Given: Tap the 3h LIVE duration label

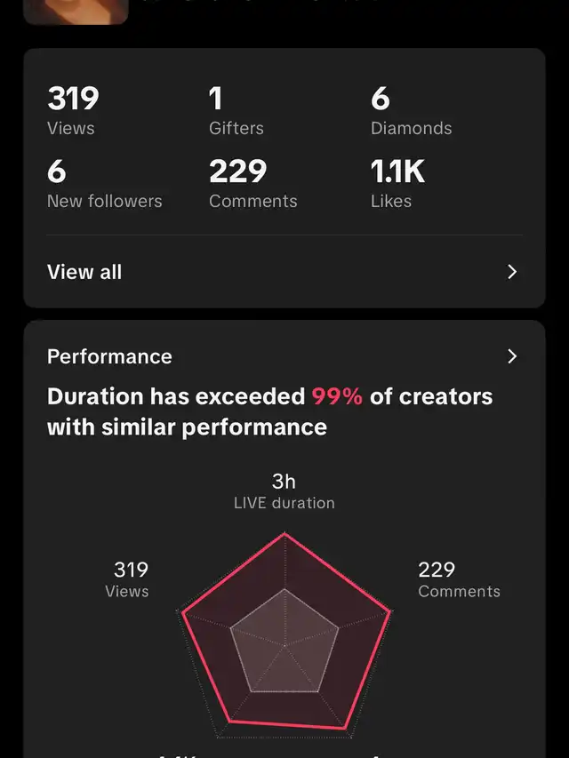Looking at the screenshot, I should point(284,491).
